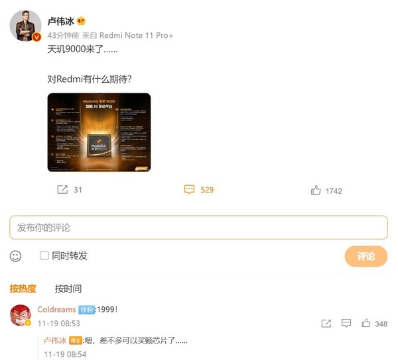Viewport: 398px width, 360px height.
Task: Enable the 同时转发 checkbox
Action: (x=44, y=255)
